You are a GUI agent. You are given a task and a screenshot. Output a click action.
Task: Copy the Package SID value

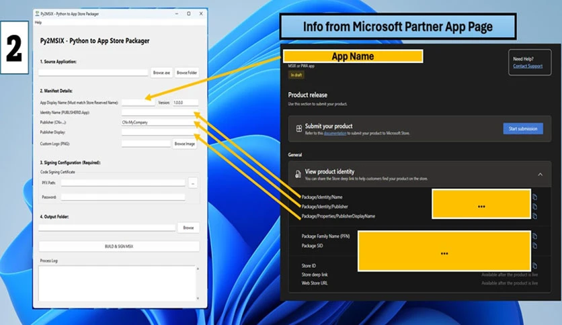pos(534,246)
